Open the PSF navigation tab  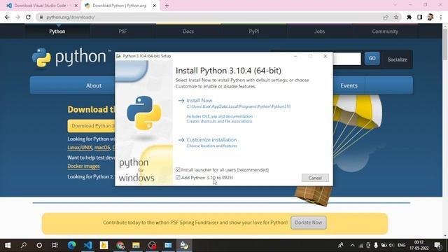click(122, 31)
